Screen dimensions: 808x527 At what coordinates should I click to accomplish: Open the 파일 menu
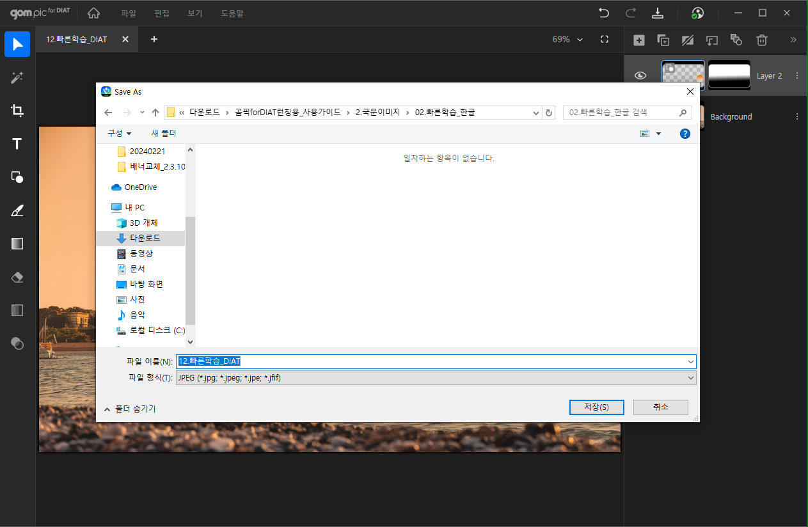point(129,13)
